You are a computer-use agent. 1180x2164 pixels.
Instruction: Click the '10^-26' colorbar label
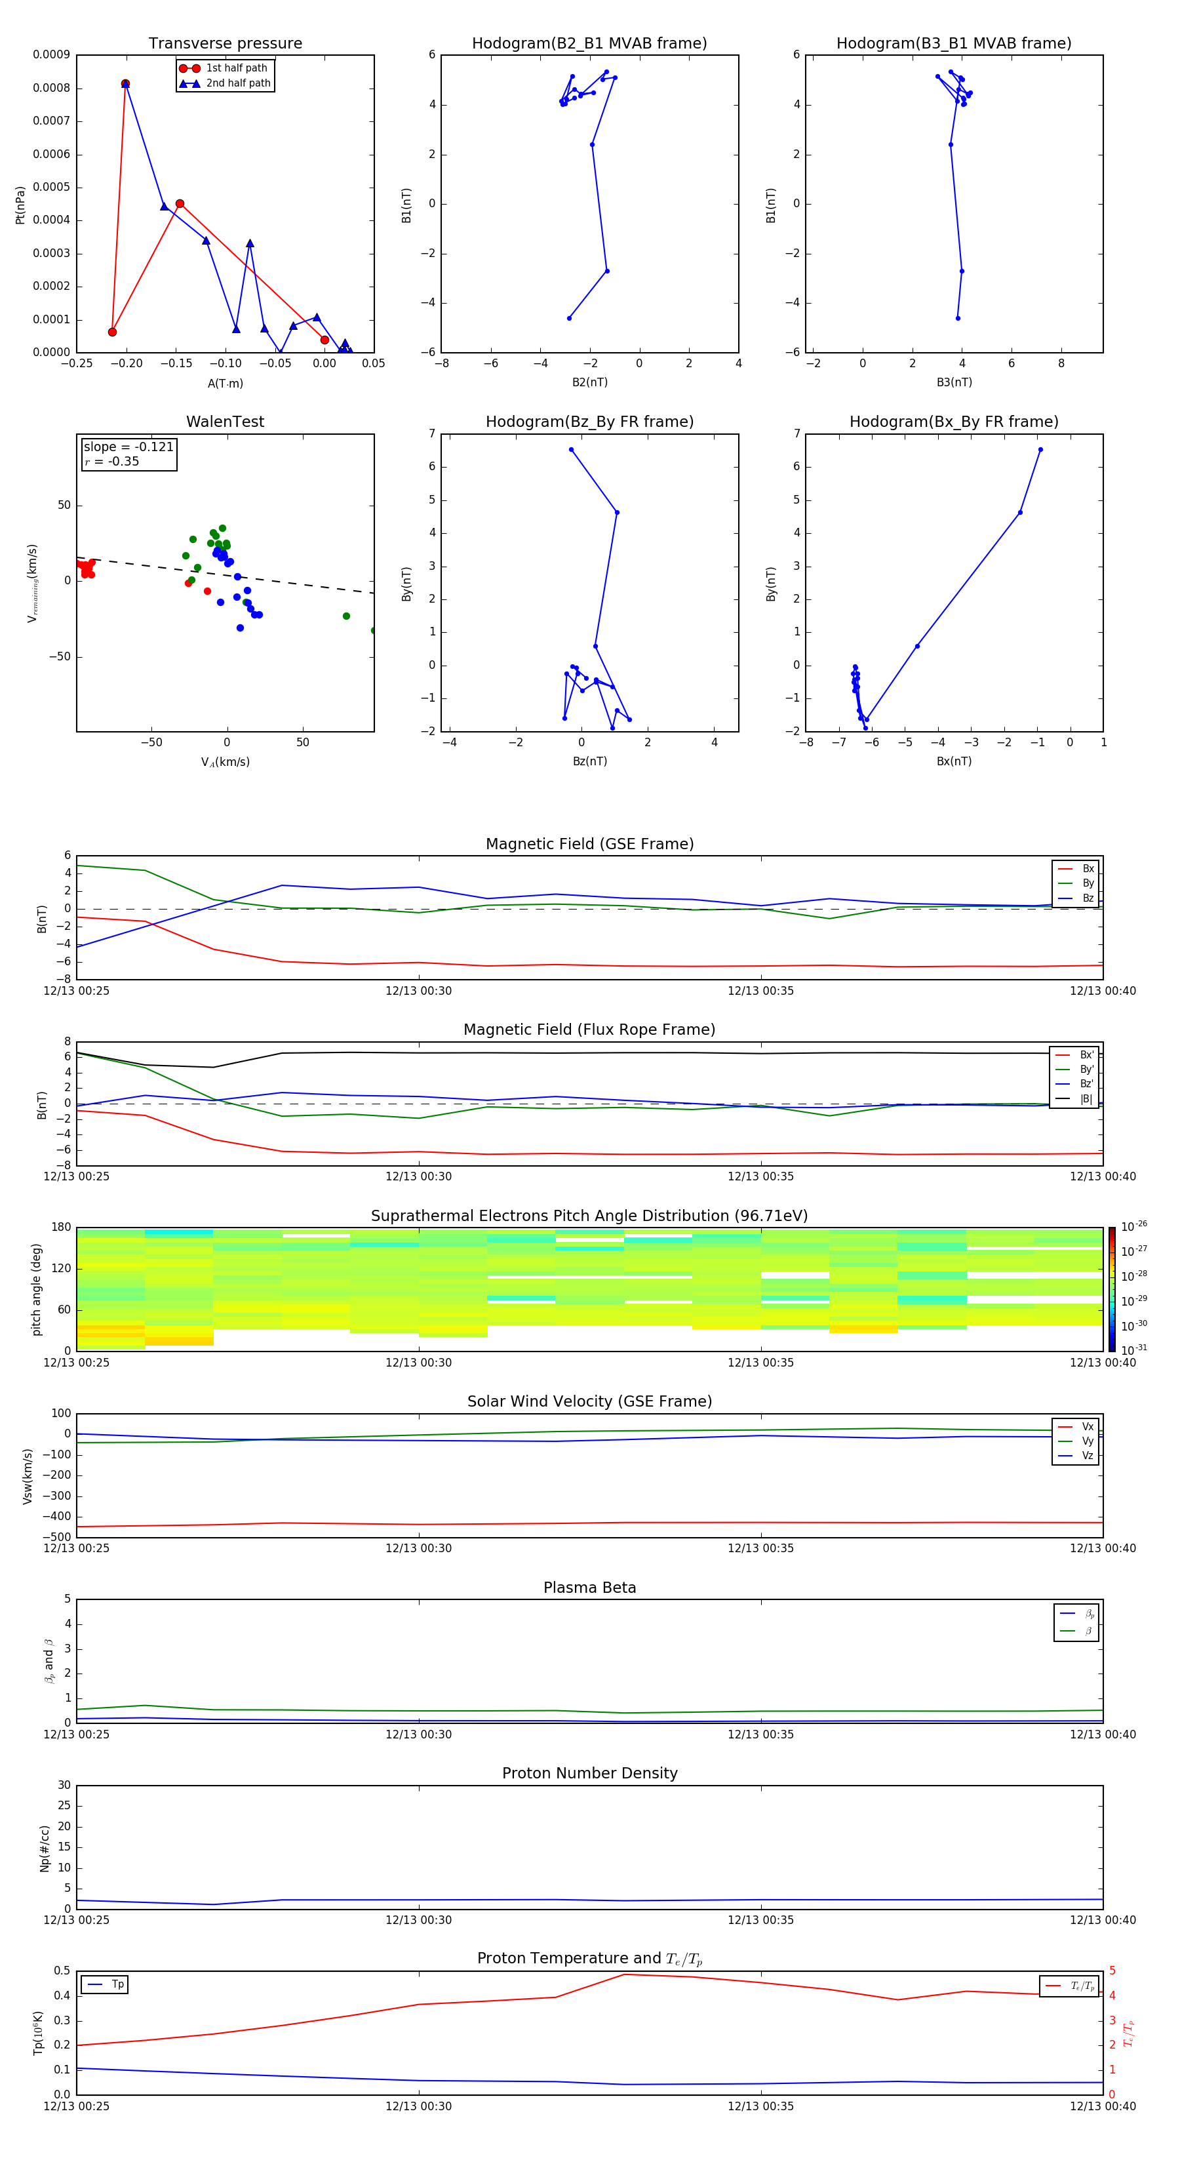click(1134, 1226)
